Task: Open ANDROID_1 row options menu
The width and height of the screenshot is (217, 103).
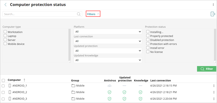Action: pyautogui.click(x=214, y=86)
